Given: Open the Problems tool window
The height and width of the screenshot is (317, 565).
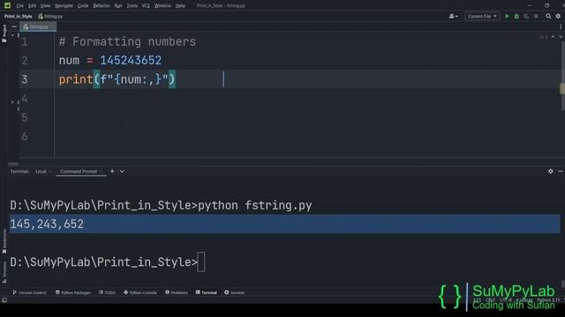Looking at the screenshot, I should (177, 292).
